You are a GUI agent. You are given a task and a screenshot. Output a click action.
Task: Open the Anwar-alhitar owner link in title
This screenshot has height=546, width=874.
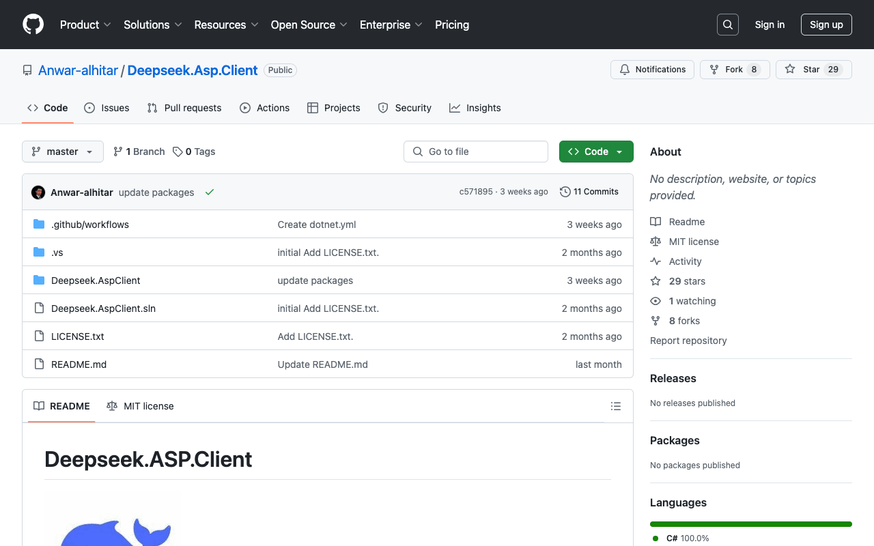click(78, 70)
